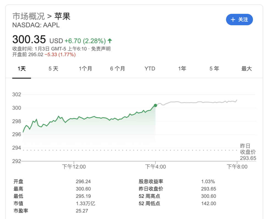This screenshot has width=275, height=219.
Task: Select the 最大 range tab
Action: click(x=247, y=69)
